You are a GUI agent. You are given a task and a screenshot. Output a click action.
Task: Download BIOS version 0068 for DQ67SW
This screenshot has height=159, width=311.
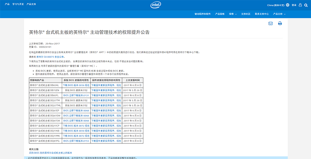pos(76,121)
